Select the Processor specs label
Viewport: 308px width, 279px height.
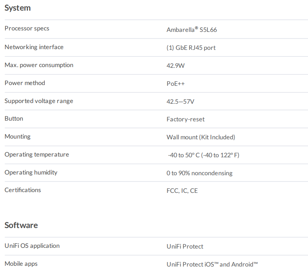(27, 29)
